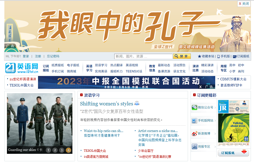The height and width of the screenshot is (162, 254).
Task: Click 少年会客厅 link
Action: tap(146, 151)
